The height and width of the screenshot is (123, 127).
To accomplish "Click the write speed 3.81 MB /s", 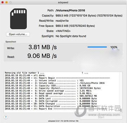I will 43,47.
